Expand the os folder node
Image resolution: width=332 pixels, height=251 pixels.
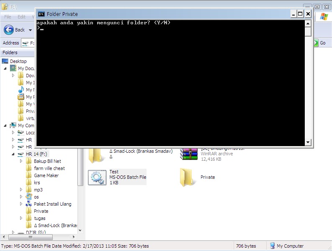(21, 196)
